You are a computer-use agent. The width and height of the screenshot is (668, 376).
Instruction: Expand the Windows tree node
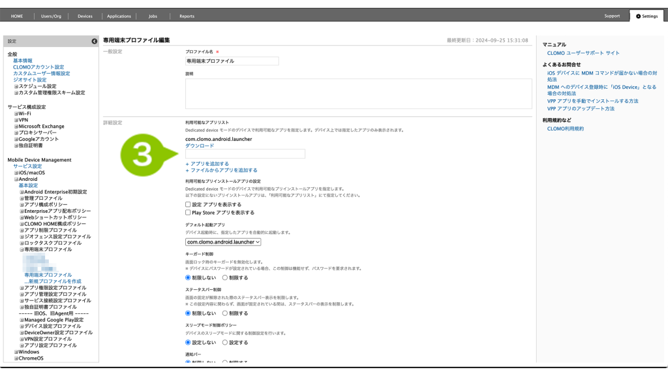click(16, 352)
